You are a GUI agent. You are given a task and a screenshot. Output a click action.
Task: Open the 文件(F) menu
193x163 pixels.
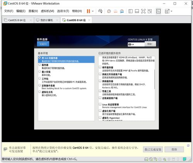click(9, 11)
